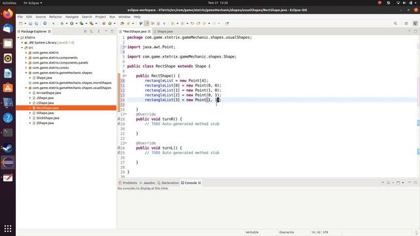
Task: Switch to the Declaration tab
Action: pyautogui.click(x=168, y=183)
